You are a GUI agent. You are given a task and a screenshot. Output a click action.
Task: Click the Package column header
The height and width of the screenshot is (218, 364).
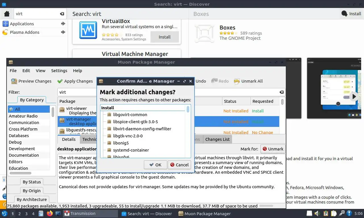140,101
